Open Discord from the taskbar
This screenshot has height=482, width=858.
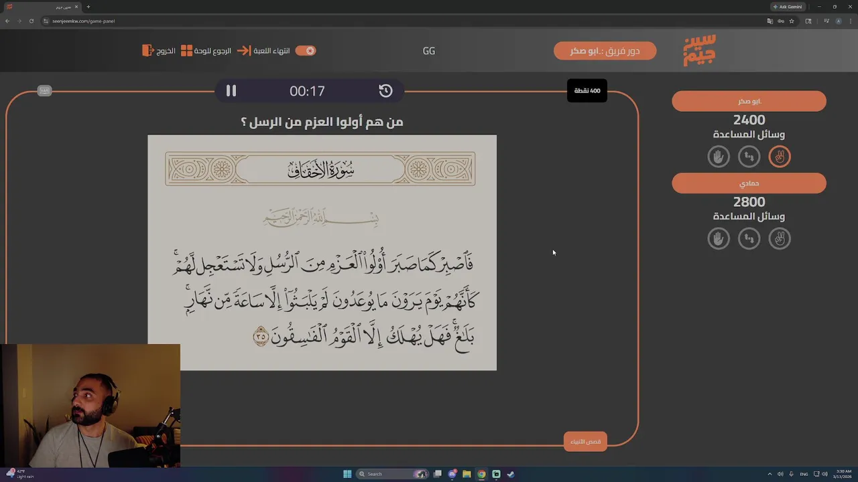tap(452, 474)
